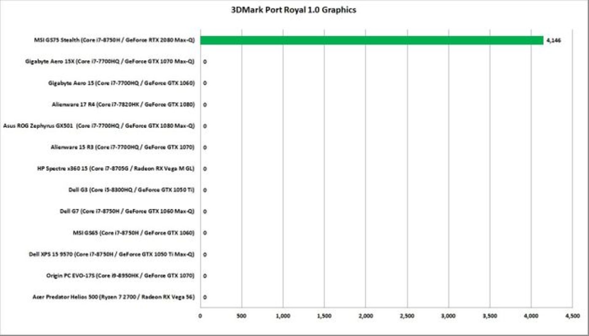Click the green MSI GS75 Stealth bar
The height and width of the screenshot is (336, 589).
371,40
